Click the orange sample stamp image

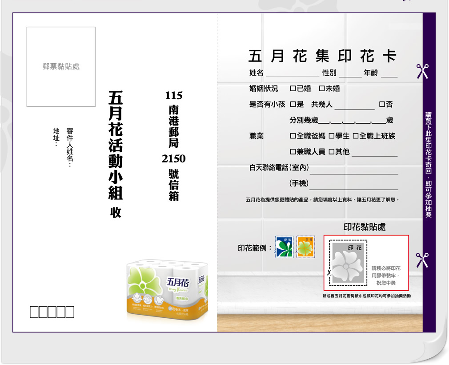[305, 247]
